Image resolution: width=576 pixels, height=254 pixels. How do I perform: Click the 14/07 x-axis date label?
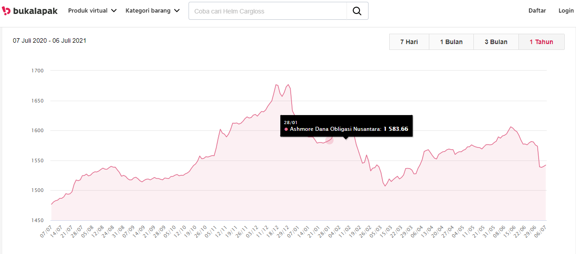[56, 232]
